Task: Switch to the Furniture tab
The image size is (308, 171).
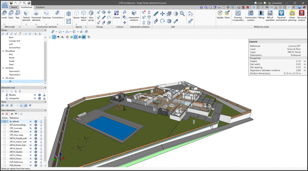Action: [x=40, y=7]
